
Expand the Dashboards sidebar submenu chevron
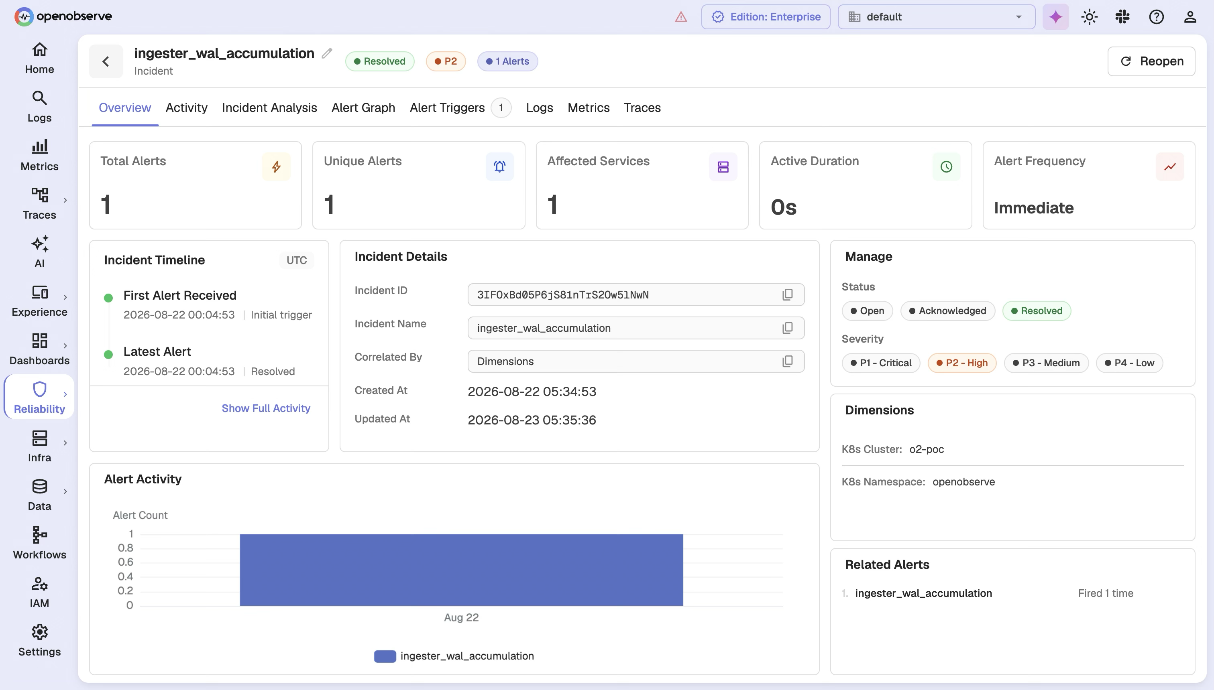[x=65, y=345]
